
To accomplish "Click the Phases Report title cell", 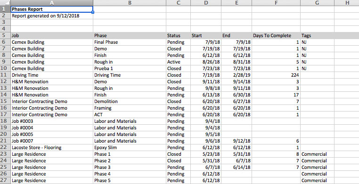I will coord(52,9).
